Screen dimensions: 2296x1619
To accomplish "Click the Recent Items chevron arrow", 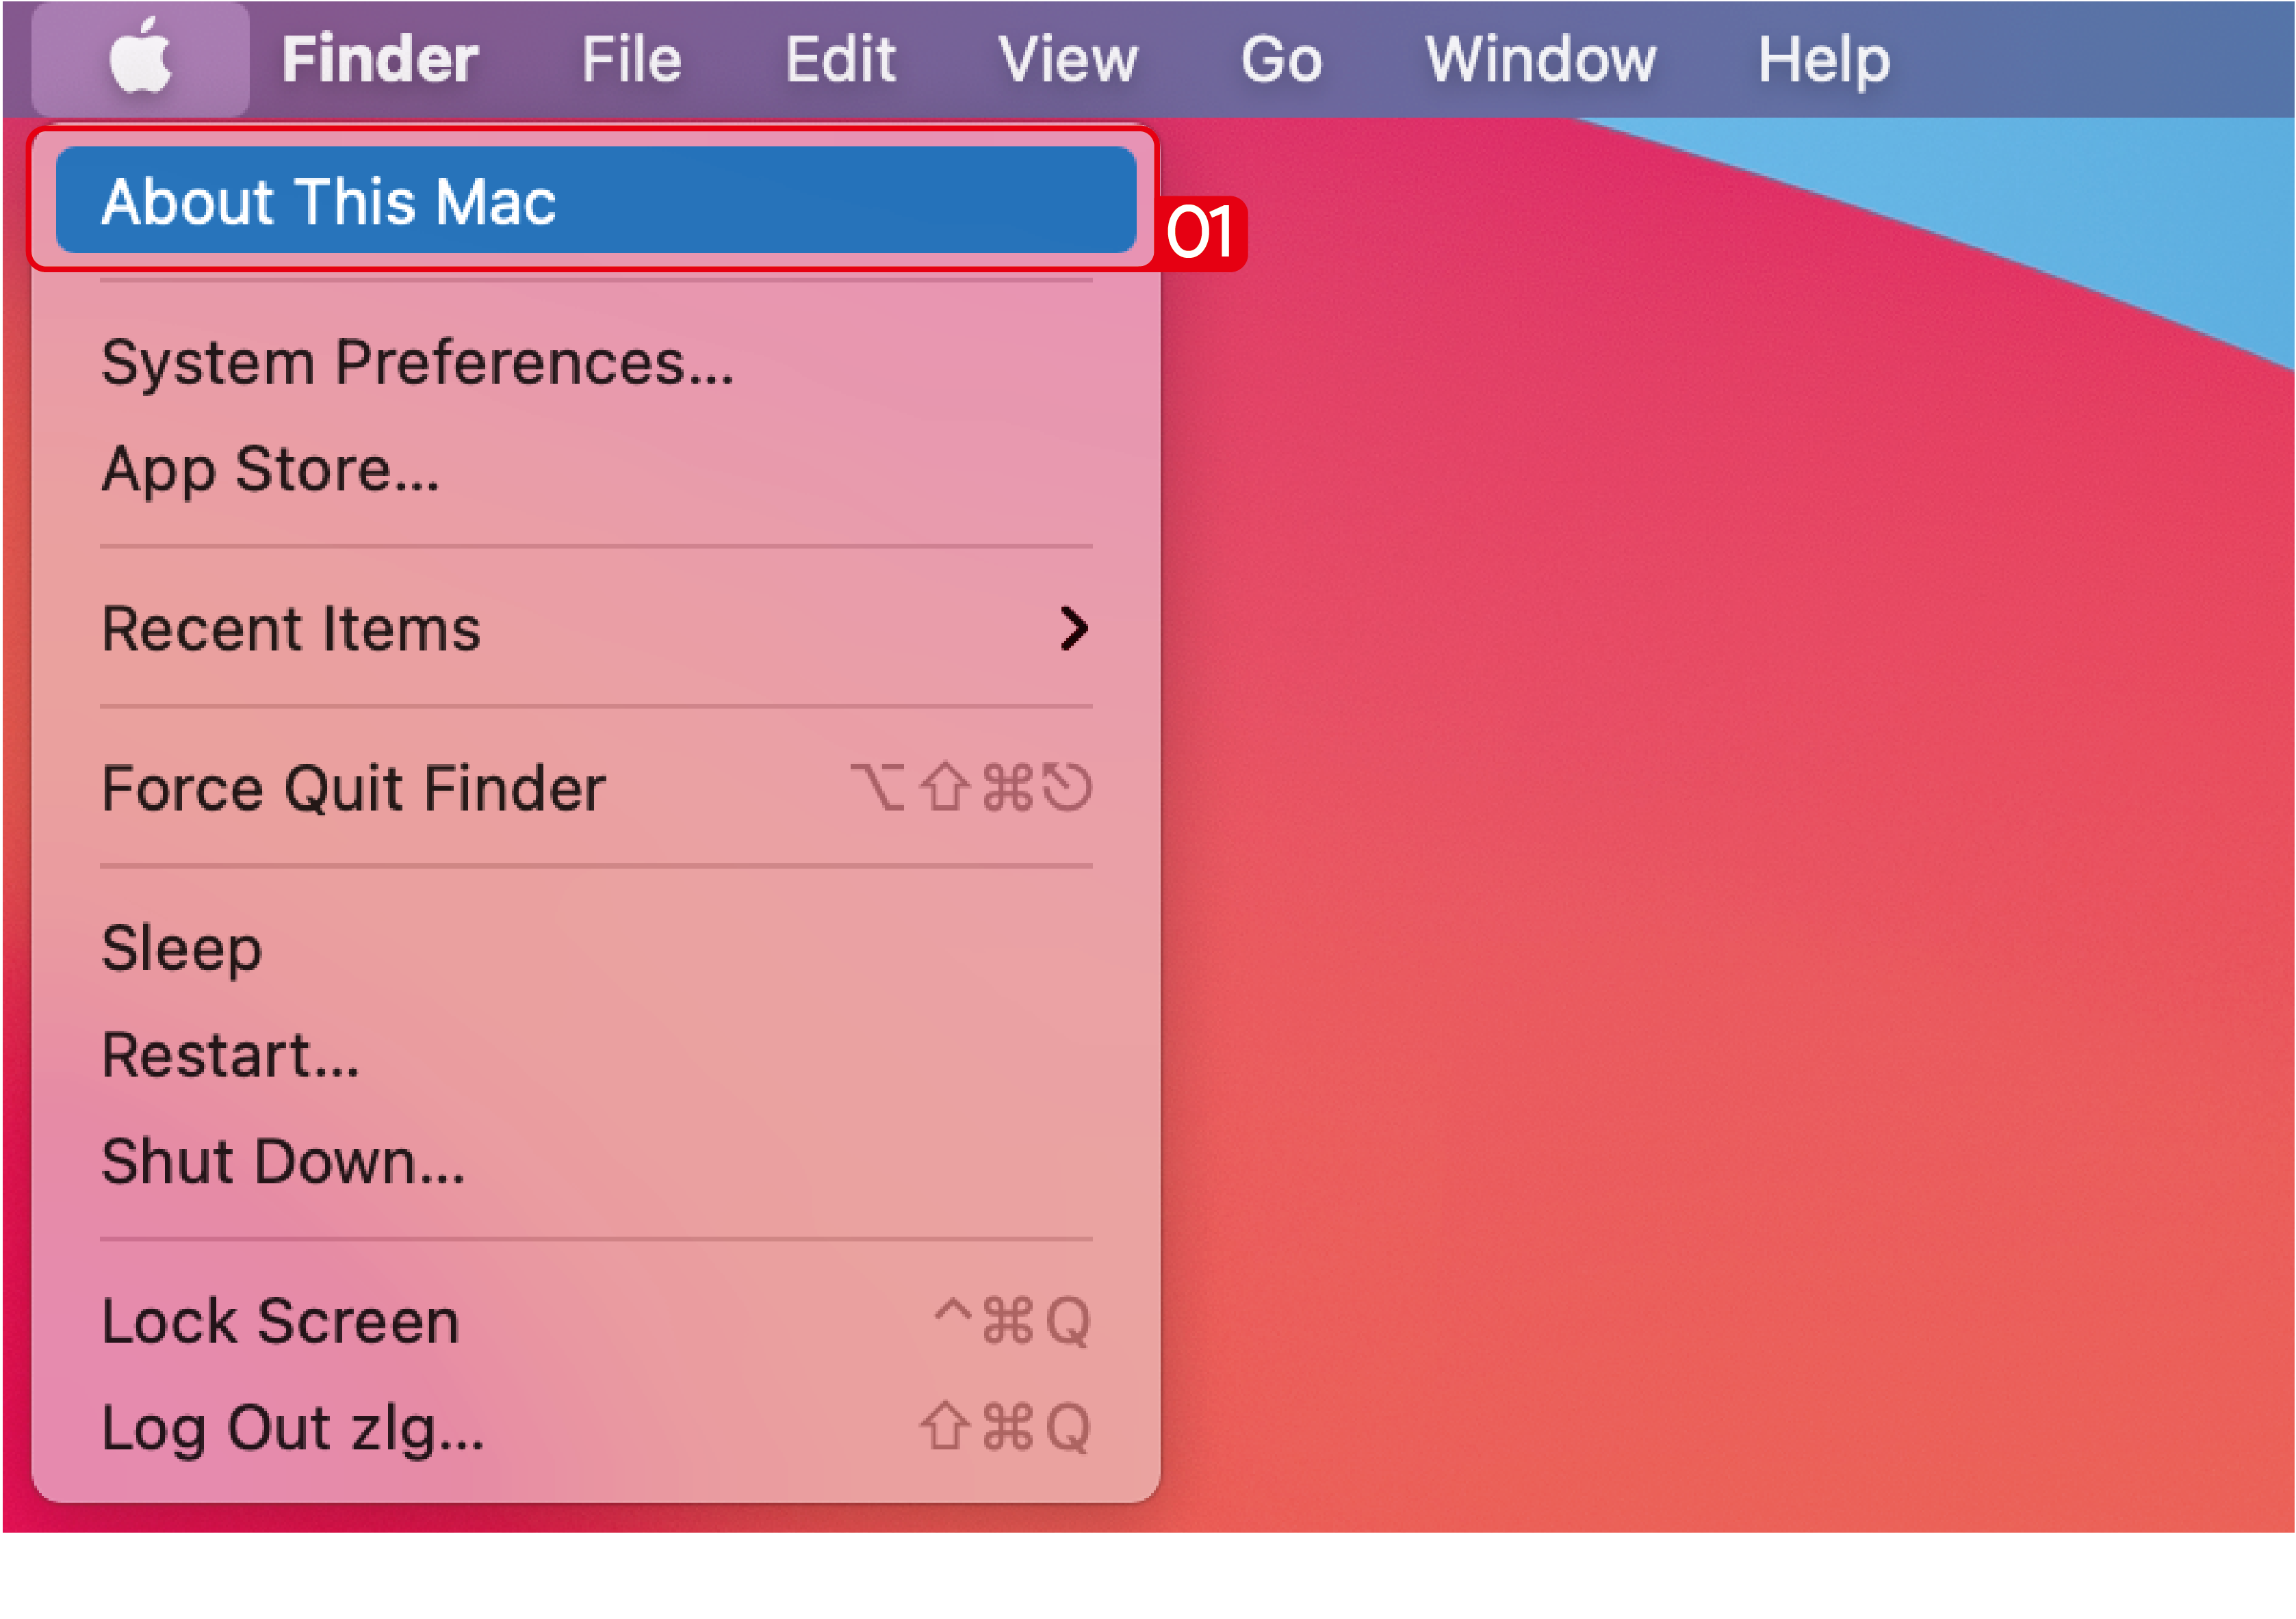I will (x=1073, y=629).
